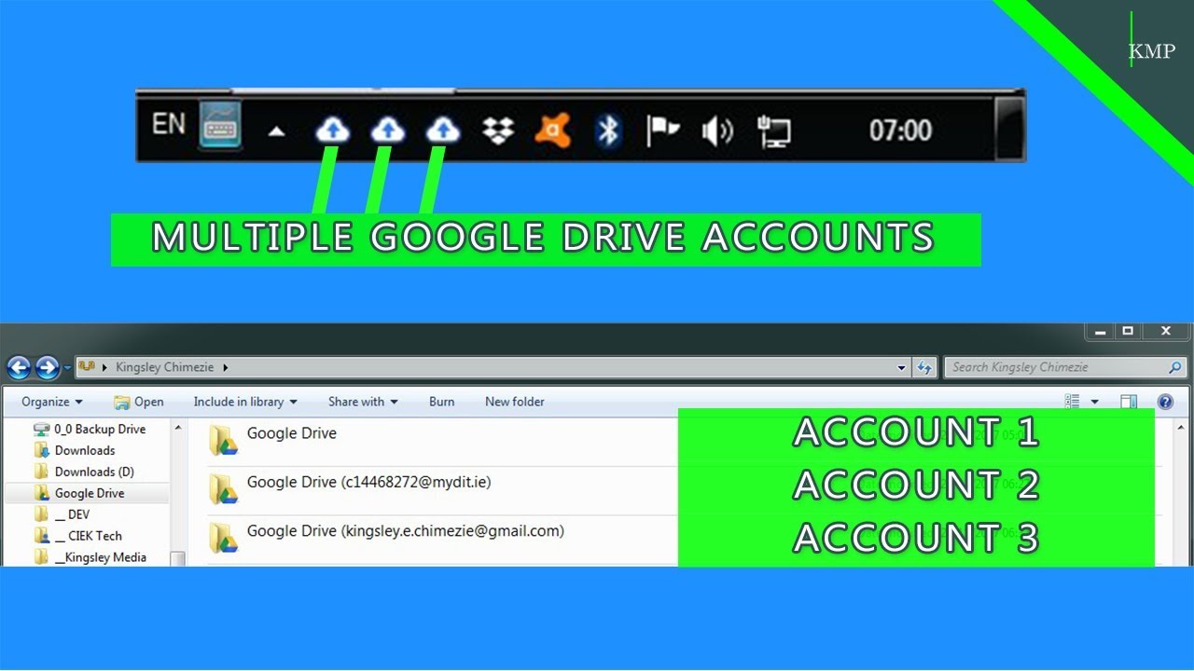Screen dimensions: 1194x671
Task: Open the 07:00 taskbar clock
Action: point(900,130)
